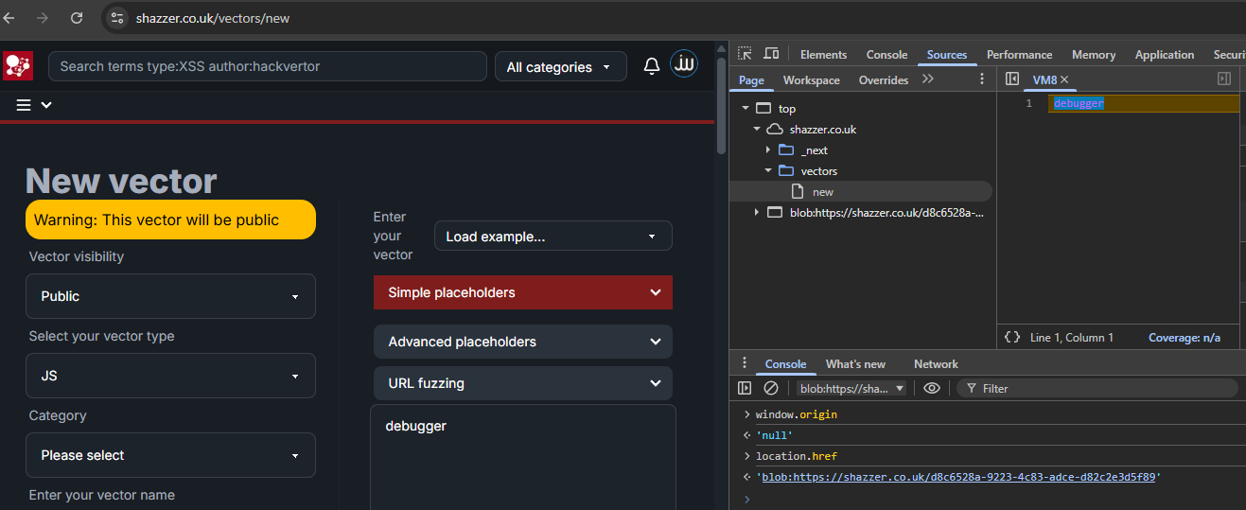Activate DevTools inspect element picker

[745, 54]
